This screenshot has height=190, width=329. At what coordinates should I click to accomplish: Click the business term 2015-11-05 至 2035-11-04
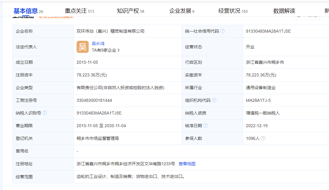click(x=101, y=126)
